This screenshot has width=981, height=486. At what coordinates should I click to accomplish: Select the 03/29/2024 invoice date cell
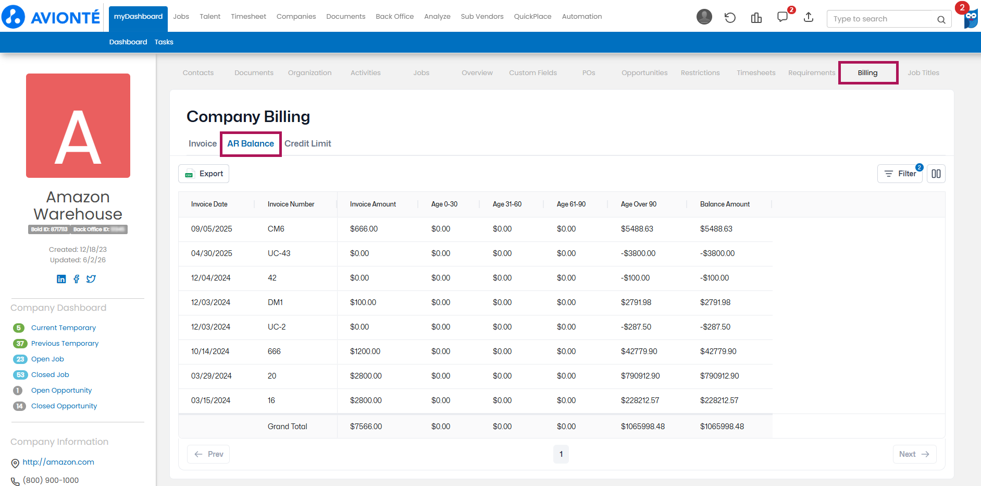(x=211, y=376)
